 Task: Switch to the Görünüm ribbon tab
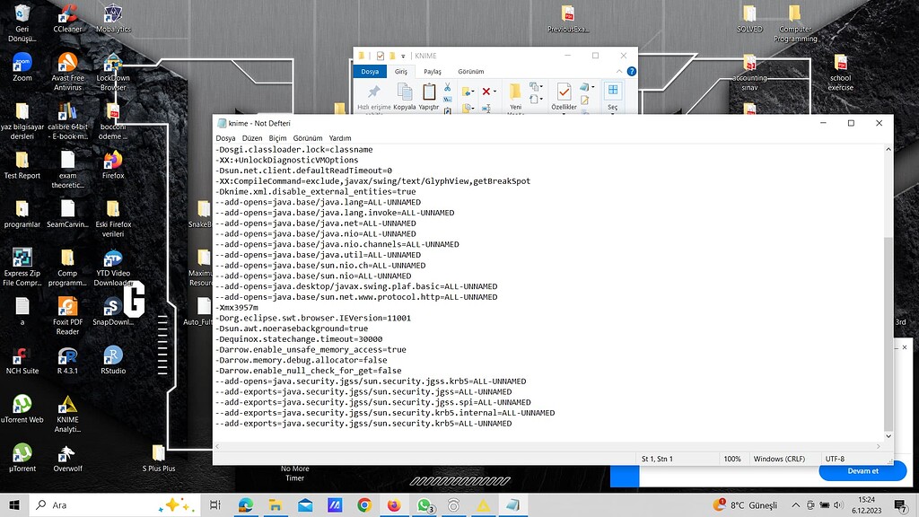pos(470,72)
